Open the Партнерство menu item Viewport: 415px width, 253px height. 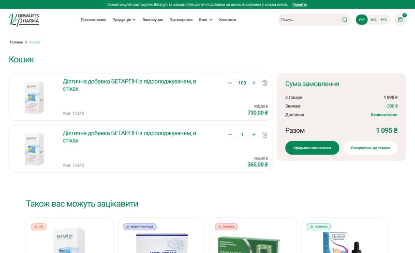click(181, 20)
